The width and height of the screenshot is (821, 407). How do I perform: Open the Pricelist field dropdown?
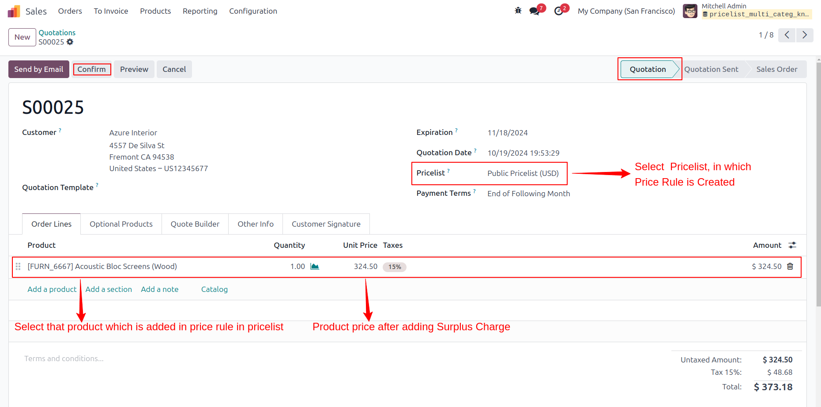pyautogui.click(x=523, y=173)
